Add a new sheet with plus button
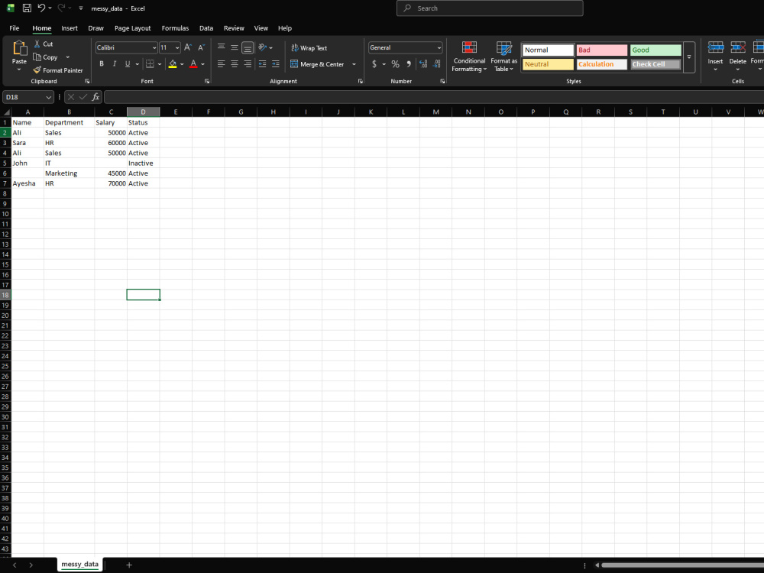Viewport: 764px width, 573px height. (x=129, y=565)
